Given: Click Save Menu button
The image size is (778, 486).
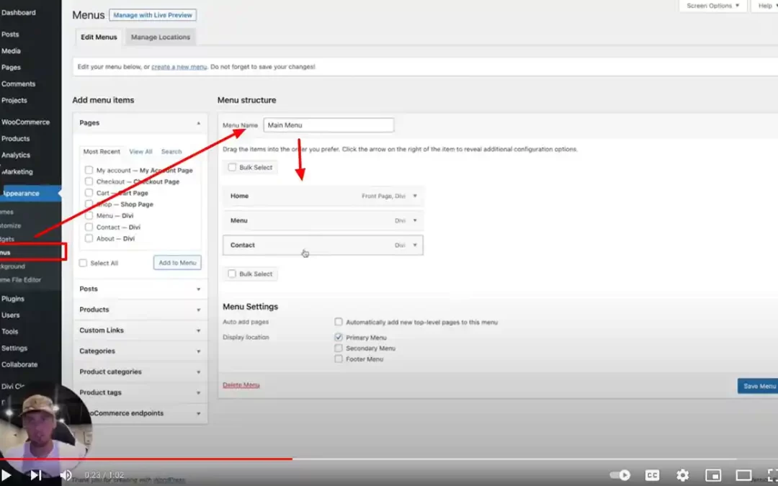Looking at the screenshot, I should (758, 387).
